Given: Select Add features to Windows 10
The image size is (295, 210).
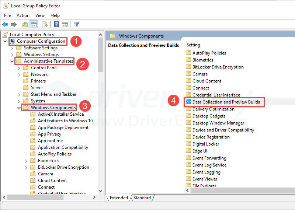Looking at the screenshot, I should pos(65,121).
